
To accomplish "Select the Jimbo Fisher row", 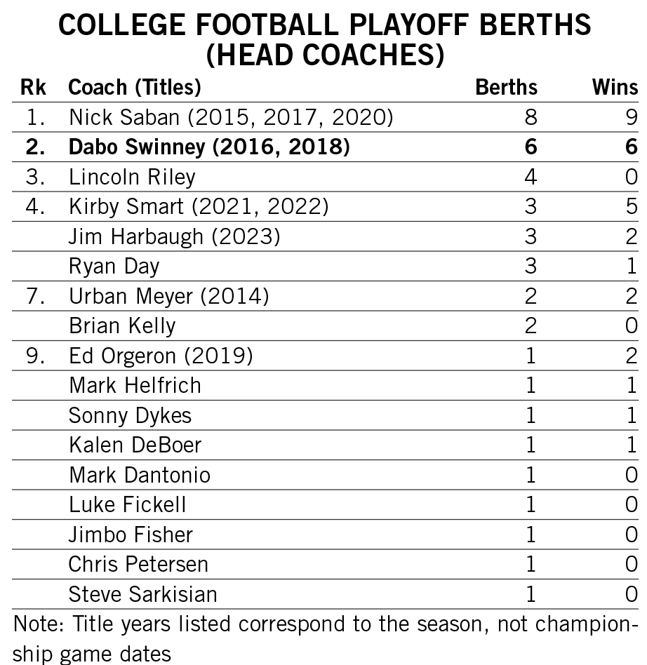I will point(325,535).
